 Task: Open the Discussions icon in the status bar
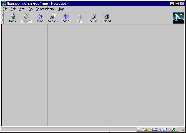[164, 130]
